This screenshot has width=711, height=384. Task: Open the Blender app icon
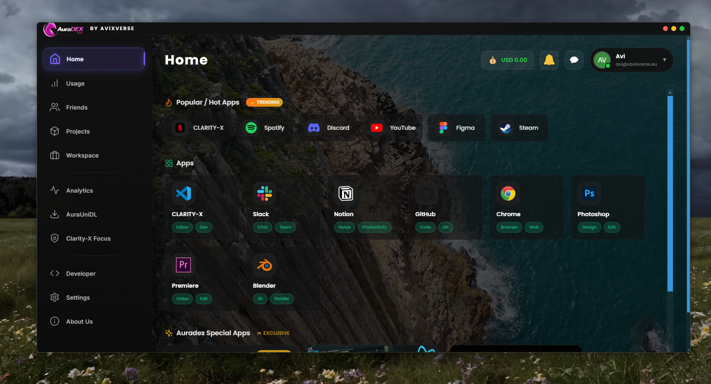pos(265,265)
